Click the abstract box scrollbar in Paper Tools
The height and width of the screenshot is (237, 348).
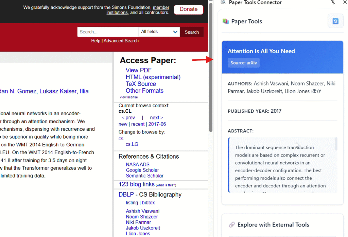coord(336,144)
